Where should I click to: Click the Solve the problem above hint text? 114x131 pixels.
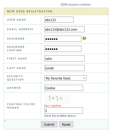(60, 116)
